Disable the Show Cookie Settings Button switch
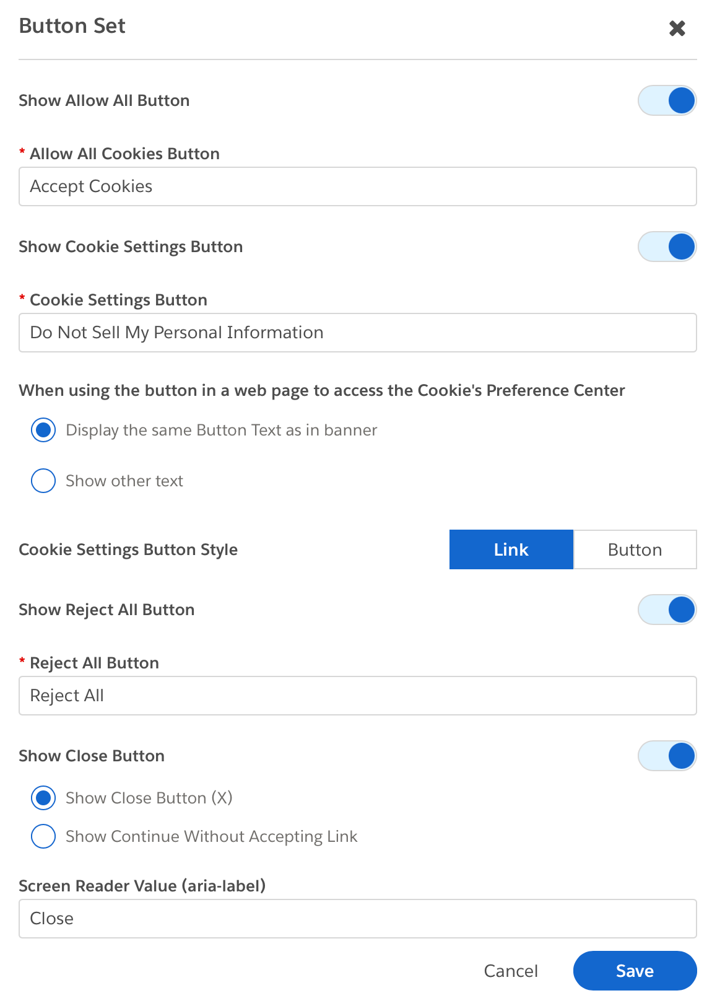Viewport: 712px width, 1006px height. coord(667,247)
